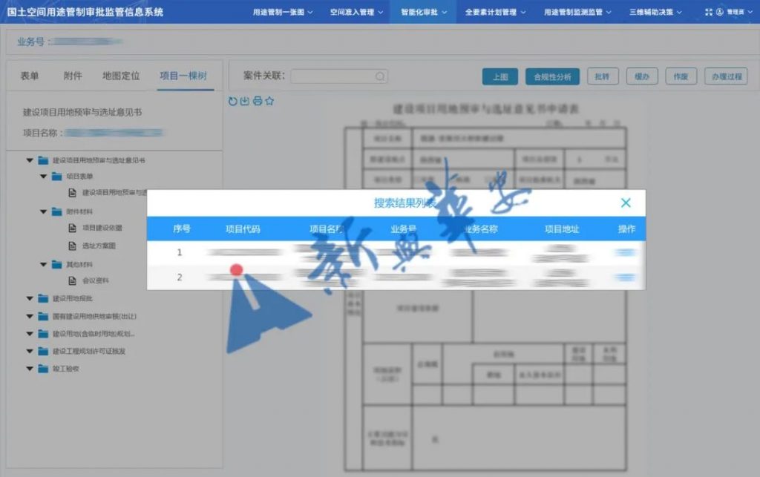Click the 合规性分析 button
The image size is (760, 477).
tap(552, 76)
